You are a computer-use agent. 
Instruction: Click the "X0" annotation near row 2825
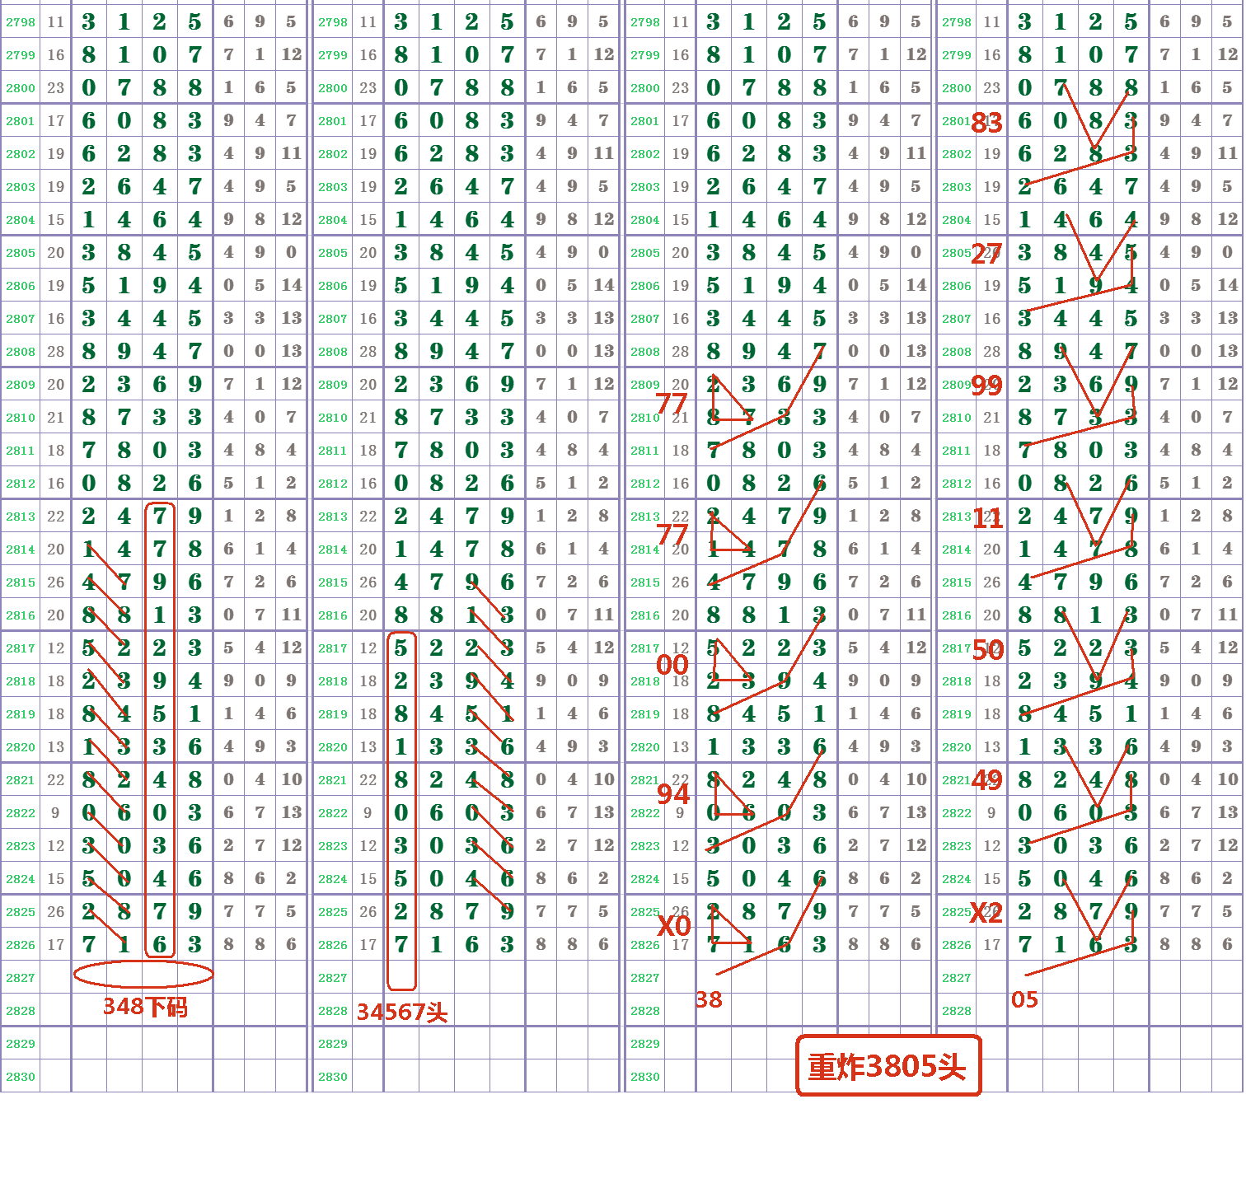point(672,928)
